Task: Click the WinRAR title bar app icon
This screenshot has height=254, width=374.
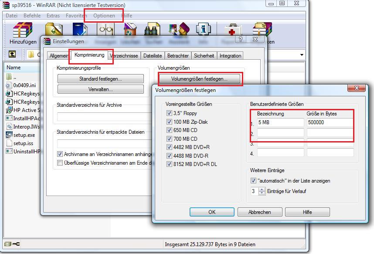Action: [x=6, y=5]
